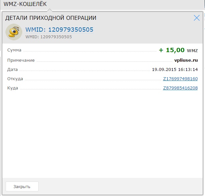Click the Куда label
205x196 pixels.
13,88
